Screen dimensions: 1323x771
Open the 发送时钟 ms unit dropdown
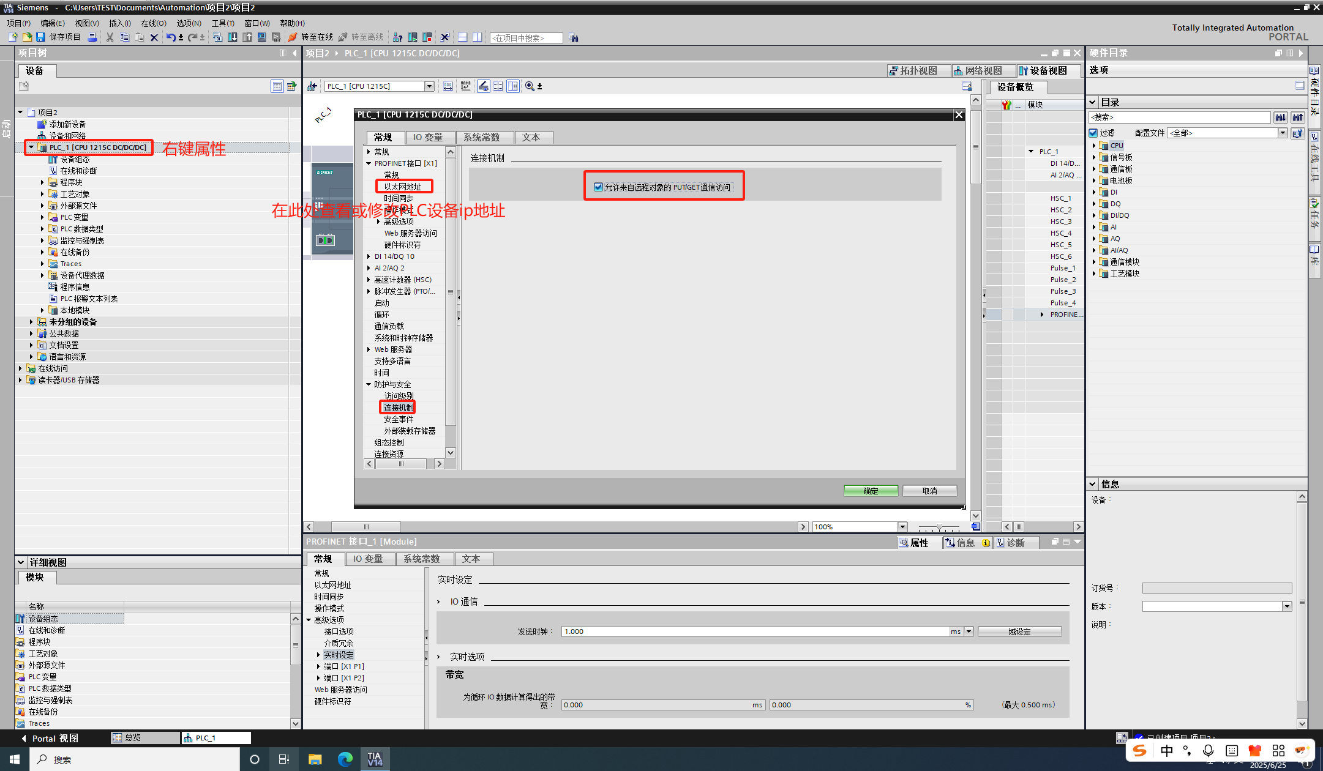click(x=969, y=631)
